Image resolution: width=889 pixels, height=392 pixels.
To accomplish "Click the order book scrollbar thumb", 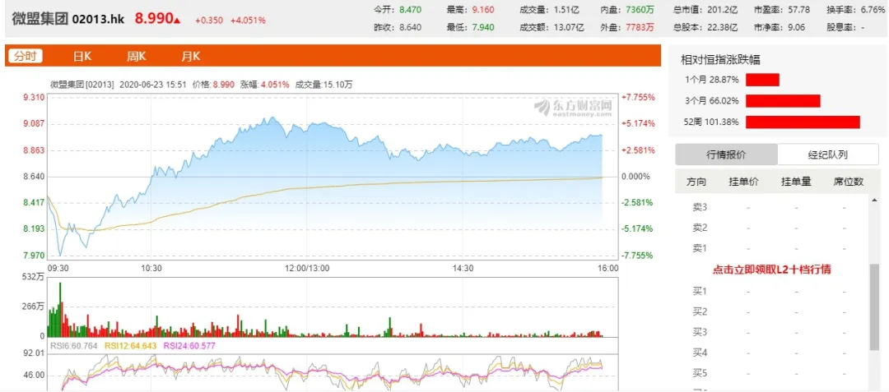I will tap(874, 307).
